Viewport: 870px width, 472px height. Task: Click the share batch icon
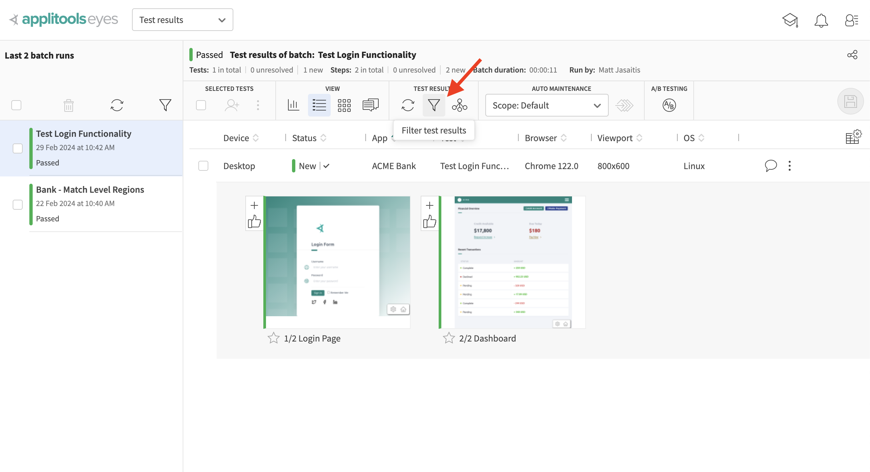pos(852,55)
